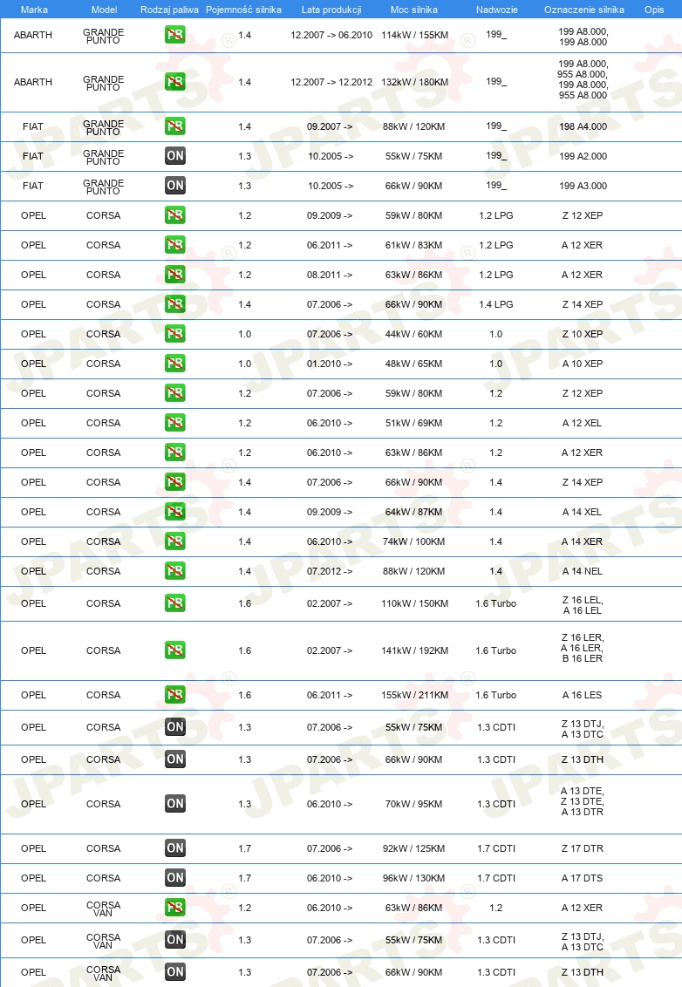Click production date 07.2012 ->
This screenshot has height=987, width=682.
(x=330, y=571)
